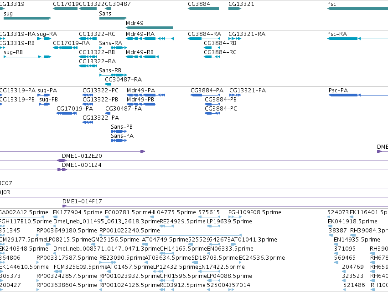Click the EK177904.5prime EST label
The width and height of the screenshot is (388, 292).
(x=78, y=212)
